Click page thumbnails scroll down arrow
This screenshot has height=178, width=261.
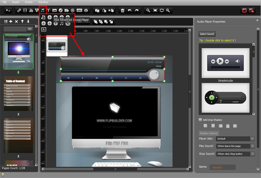point(36,165)
